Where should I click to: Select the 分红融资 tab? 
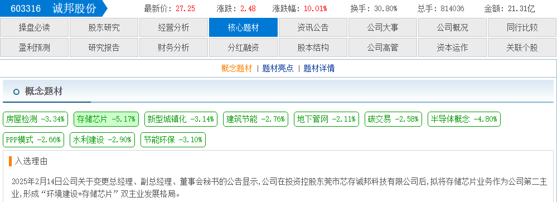click(x=243, y=47)
